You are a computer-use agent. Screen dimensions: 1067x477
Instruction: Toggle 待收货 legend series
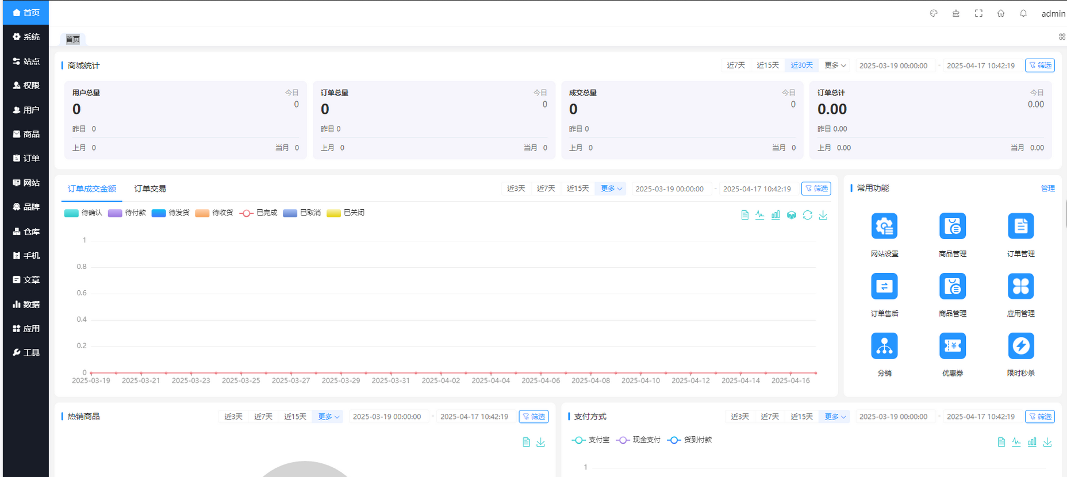(x=214, y=213)
